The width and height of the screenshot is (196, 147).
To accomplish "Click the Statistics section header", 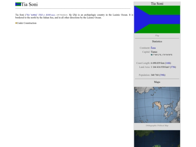I will coord(157,41).
